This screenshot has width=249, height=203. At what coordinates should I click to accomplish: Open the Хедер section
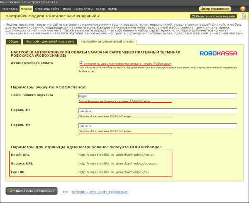click(x=100, y=9)
